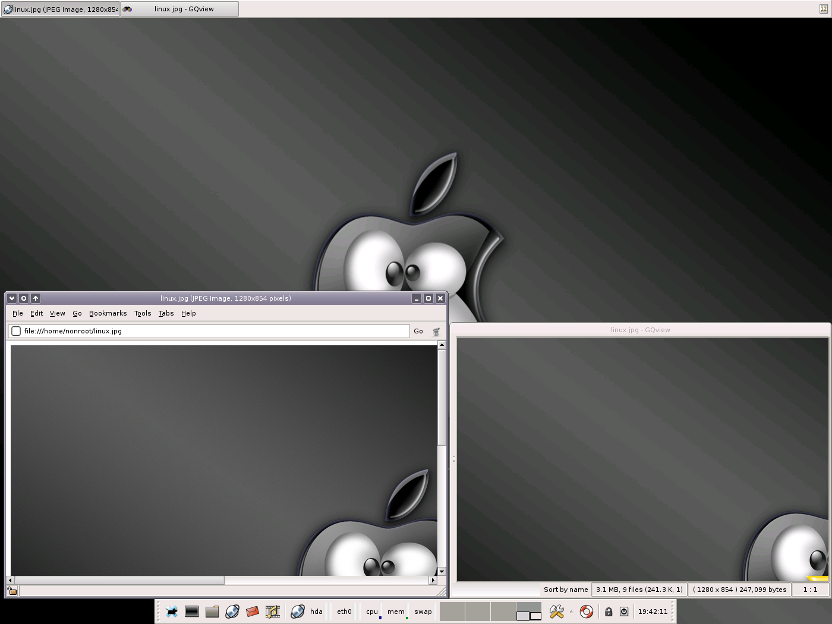The height and width of the screenshot is (624, 832).
Task: Open the mail envelope icon
Action: click(252, 612)
